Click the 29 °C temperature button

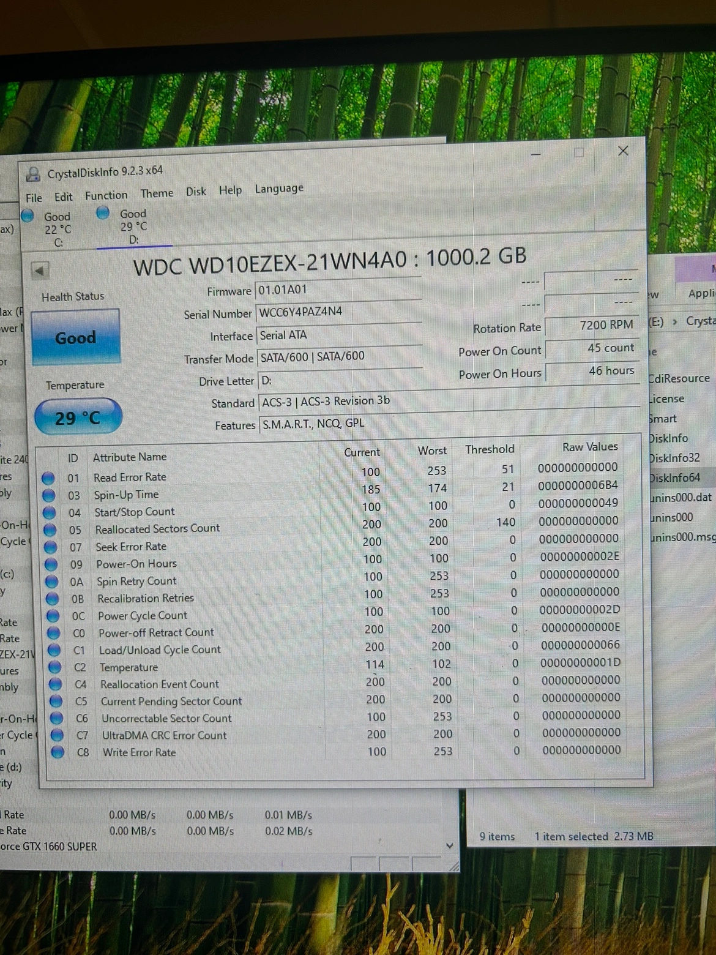point(78,418)
